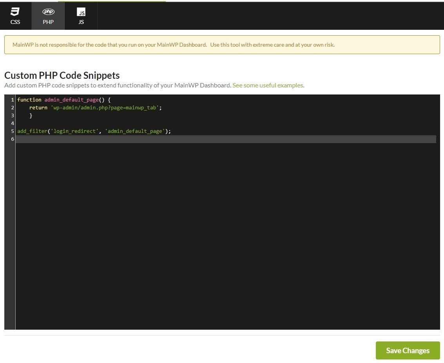Place the cursor on highlighted line 6
This screenshot has height=363, width=444.
tap(118, 139)
